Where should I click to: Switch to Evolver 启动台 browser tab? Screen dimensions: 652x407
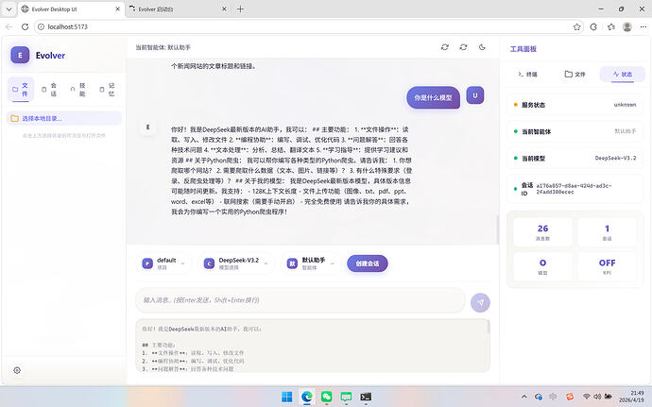coord(178,8)
